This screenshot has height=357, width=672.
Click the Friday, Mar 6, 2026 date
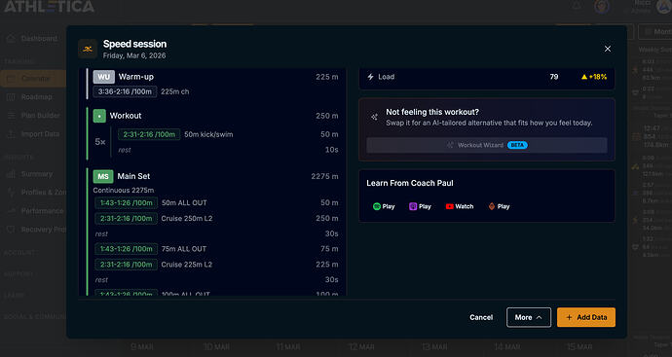(x=134, y=55)
